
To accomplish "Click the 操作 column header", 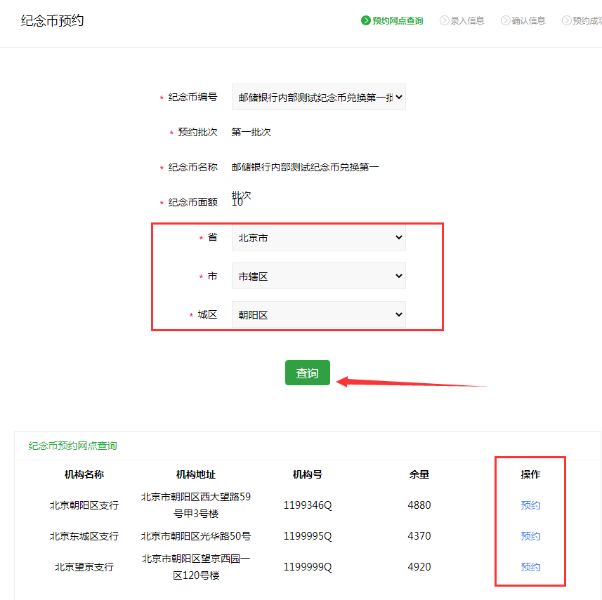I will point(530,474).
